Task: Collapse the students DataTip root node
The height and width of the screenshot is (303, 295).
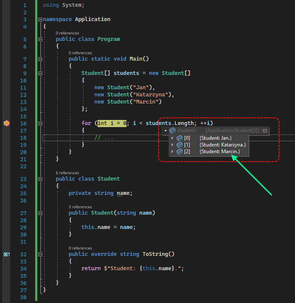Action: pyautogui.click(x=165, y=131)
